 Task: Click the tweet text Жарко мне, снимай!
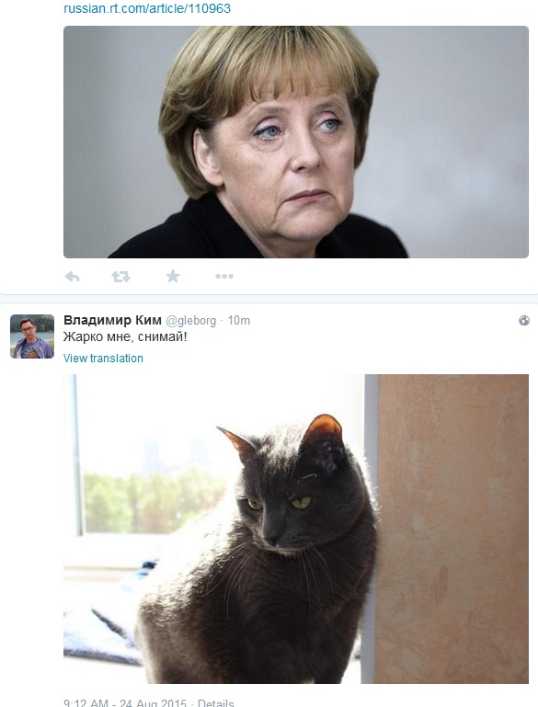[125, 336]
